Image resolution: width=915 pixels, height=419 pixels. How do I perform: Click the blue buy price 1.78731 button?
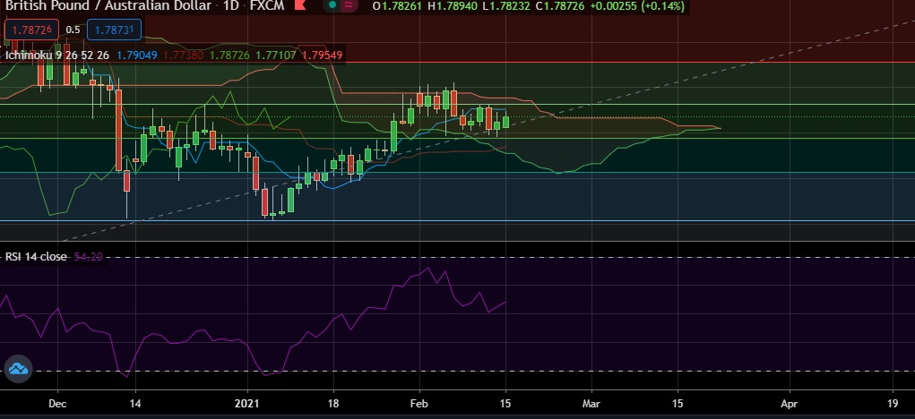pyautogui.click(x=114, y=30)
